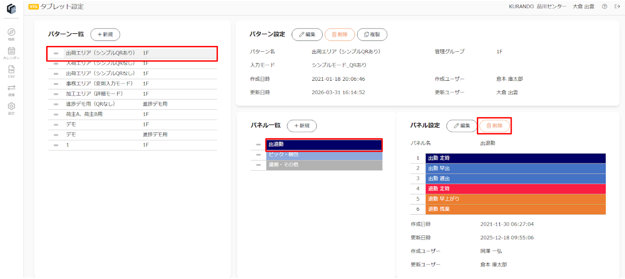Click the タブレット設定 page title

62,6
